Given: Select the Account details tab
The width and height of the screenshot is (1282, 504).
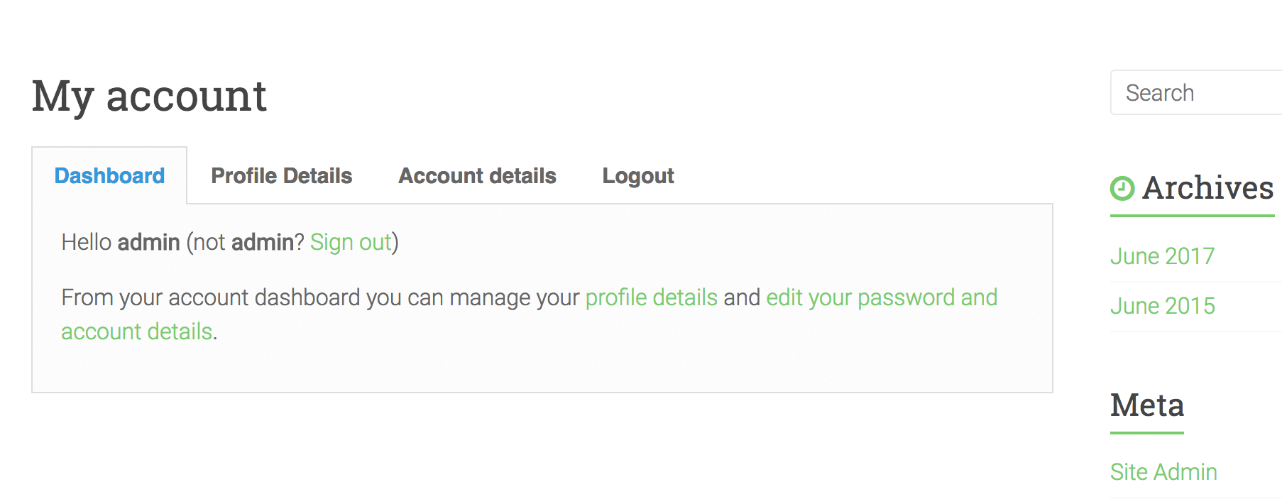Looking at the screenshot, I should [x=477, y=175].
